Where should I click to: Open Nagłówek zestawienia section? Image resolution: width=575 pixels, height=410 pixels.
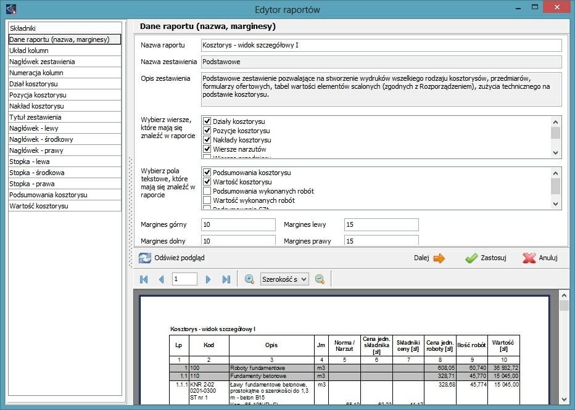[x=65, y=62]
